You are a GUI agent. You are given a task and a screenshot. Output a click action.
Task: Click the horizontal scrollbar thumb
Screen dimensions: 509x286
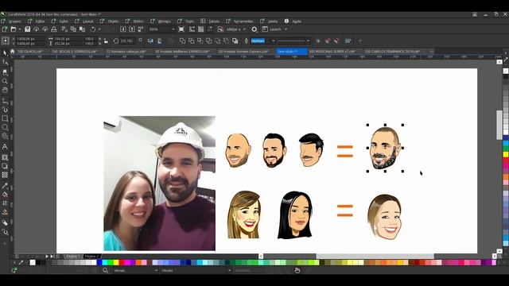[375, 256]
